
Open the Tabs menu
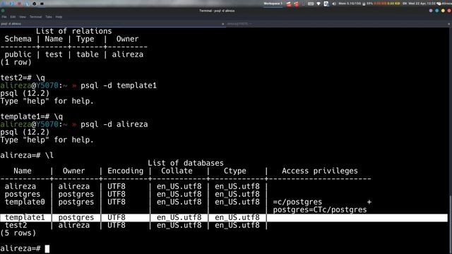coord(49,17)
